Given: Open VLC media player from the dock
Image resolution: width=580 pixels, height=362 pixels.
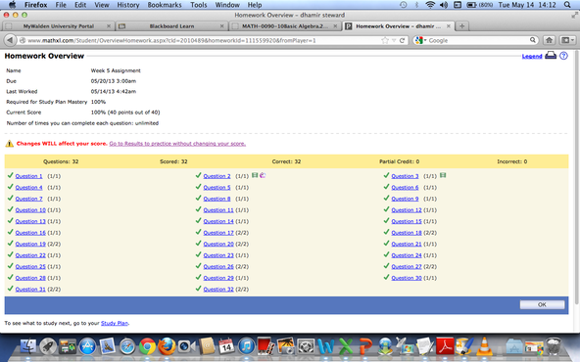Looking at the screenshot, I should pos(484,346).
